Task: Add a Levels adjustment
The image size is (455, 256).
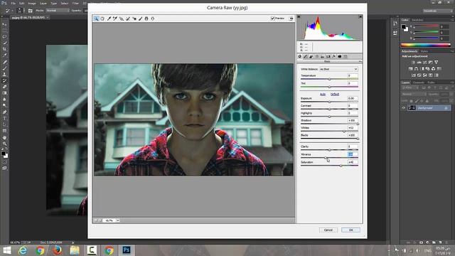Action: (x=419, y=62)
